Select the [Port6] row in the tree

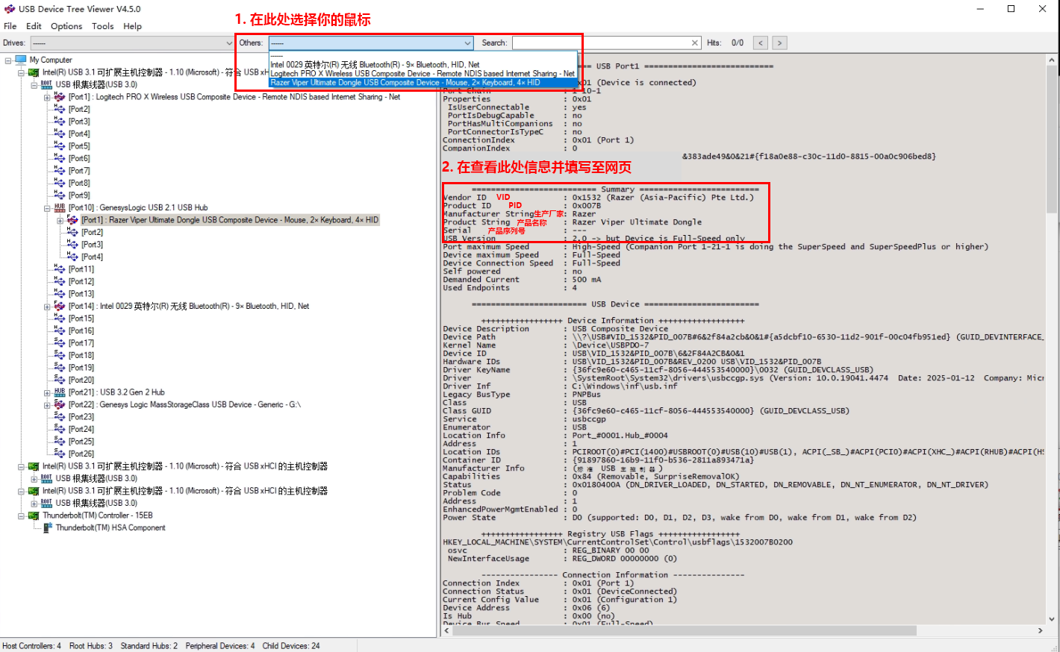click(x=79, y=158)
